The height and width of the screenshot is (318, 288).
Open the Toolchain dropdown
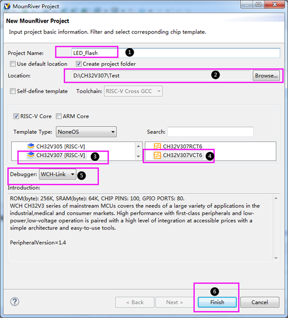tap(133, 91)
